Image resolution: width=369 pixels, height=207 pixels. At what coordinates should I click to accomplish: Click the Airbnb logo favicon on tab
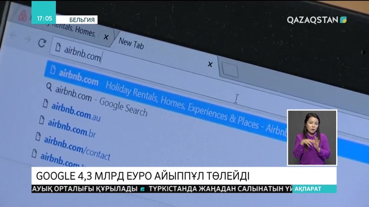click(23, 16)
